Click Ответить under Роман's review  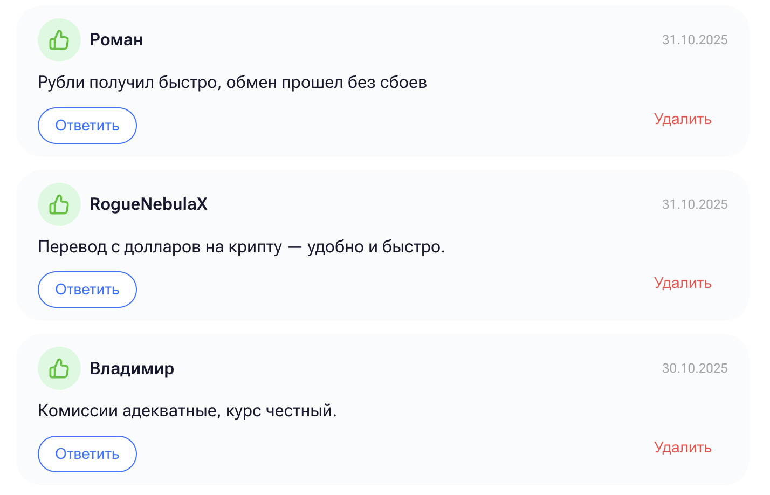coord(87,125)
